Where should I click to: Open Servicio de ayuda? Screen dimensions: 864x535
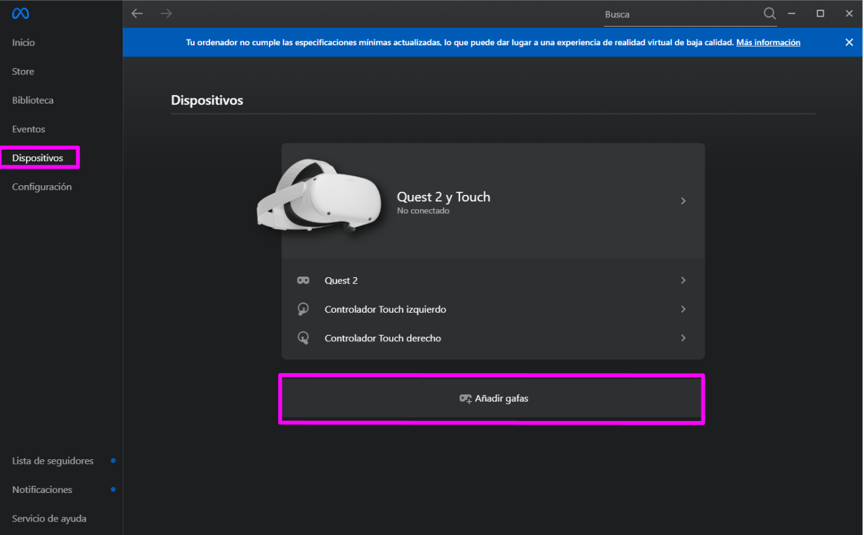[x=49, y=519]
